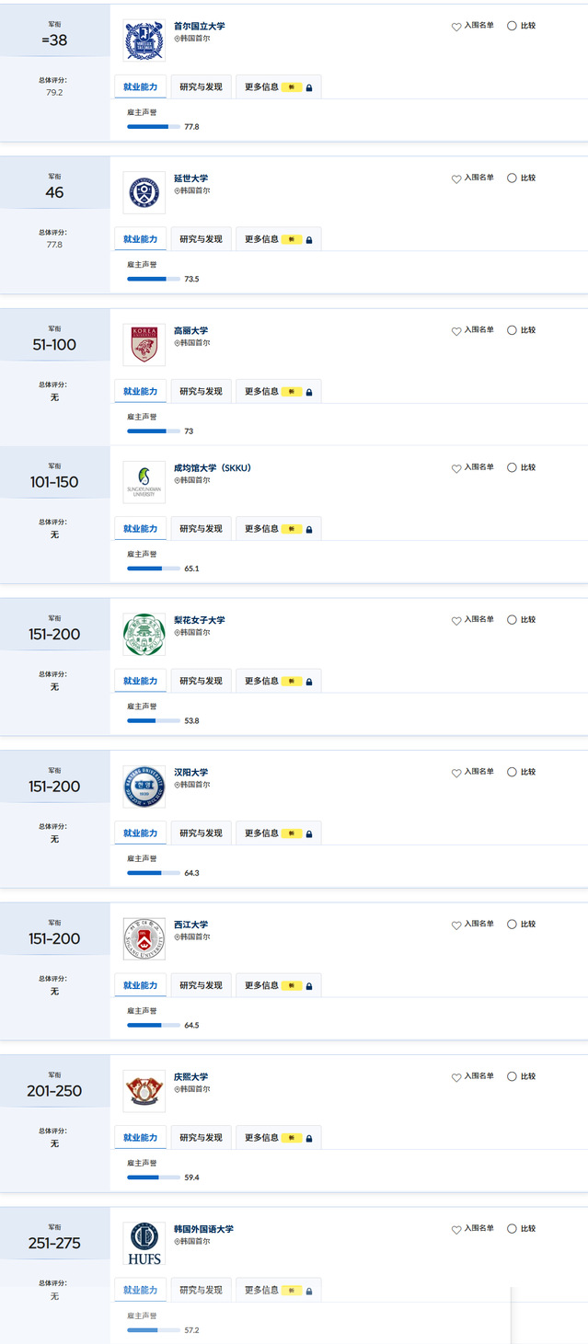This screenshot has height=1344, width=588.
Task: Click the heart shortlist icon for 西江大学
Action: pyautogui.click(x=456, y=925)
